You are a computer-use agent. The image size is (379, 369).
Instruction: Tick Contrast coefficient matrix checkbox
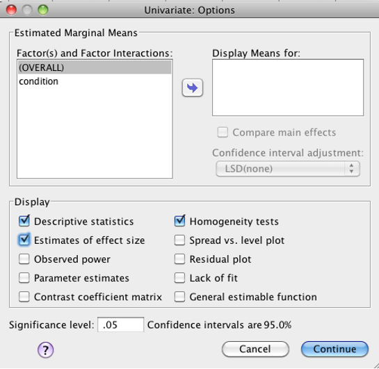(x=24, y=297)
